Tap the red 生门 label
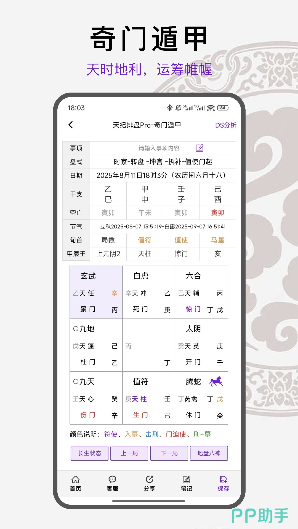298x529 pixels. (x=140, y=415)
